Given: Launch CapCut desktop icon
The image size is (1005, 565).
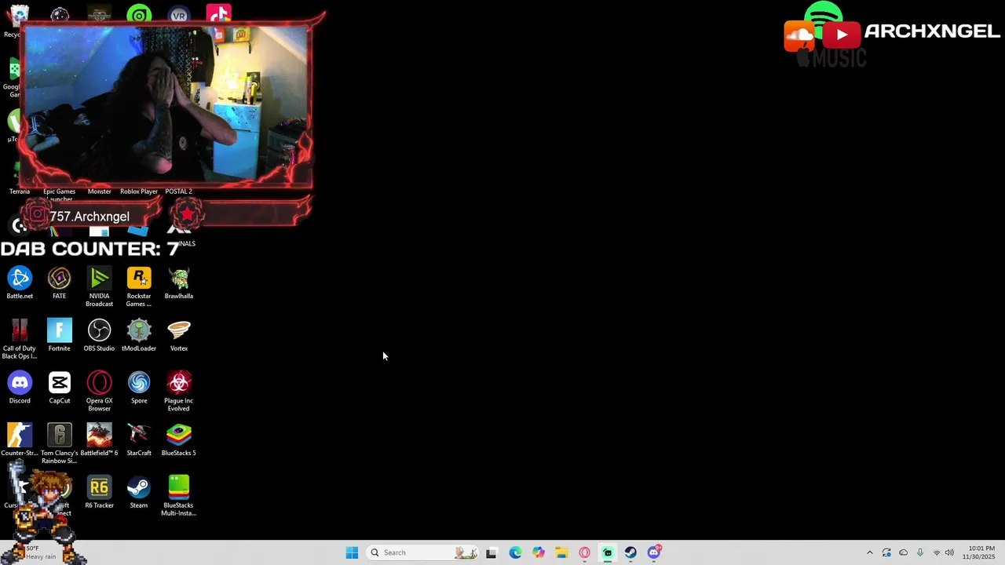Looking at the screenshot, I should [x=59, y=388].
